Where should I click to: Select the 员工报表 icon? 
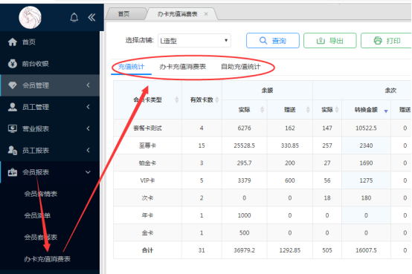coord(13,150)
